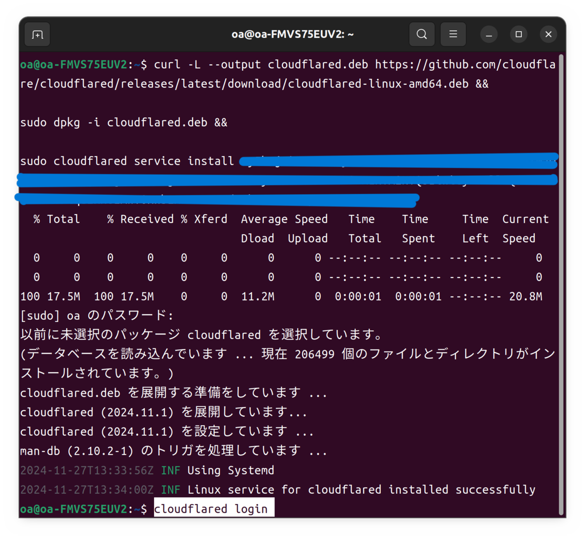Click the sudo cloudflared service install text
The height and width of the screenshot is (539, 585).
pos(127,161)
